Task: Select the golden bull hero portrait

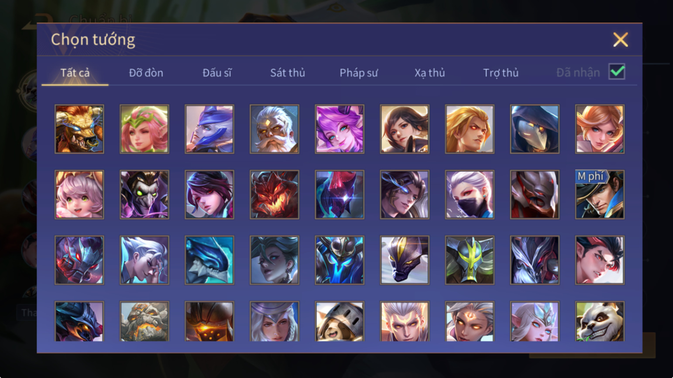Action: point(79,129)
